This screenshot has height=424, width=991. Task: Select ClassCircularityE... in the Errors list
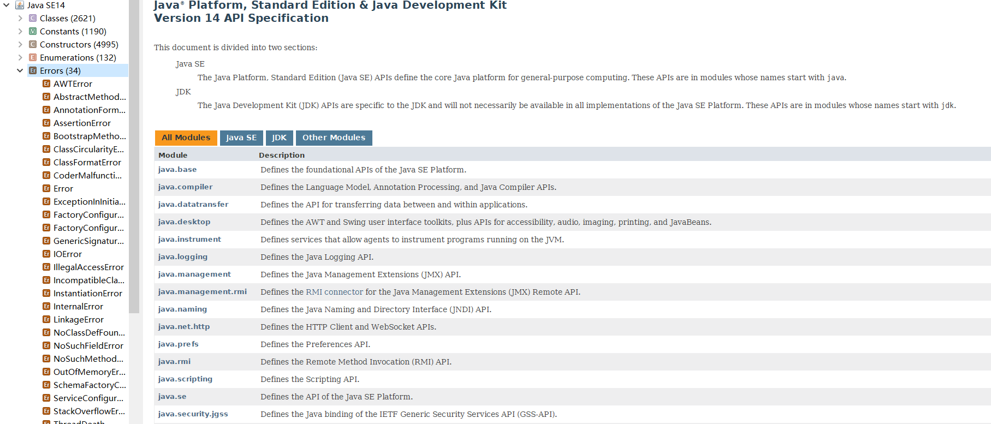(88, 149)
